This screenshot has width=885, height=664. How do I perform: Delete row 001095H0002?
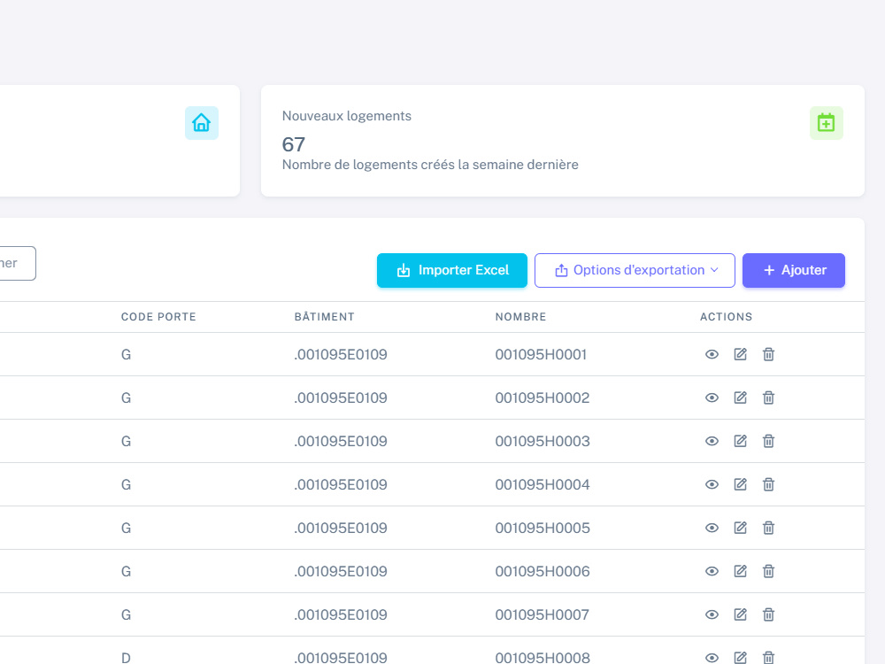(x=768, y=398)
